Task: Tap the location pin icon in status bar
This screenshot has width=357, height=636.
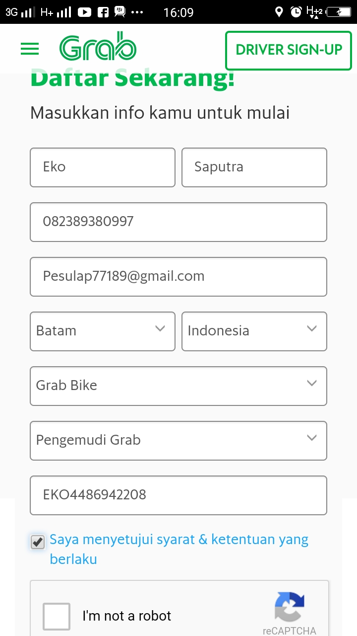Action: click(279, 12)
